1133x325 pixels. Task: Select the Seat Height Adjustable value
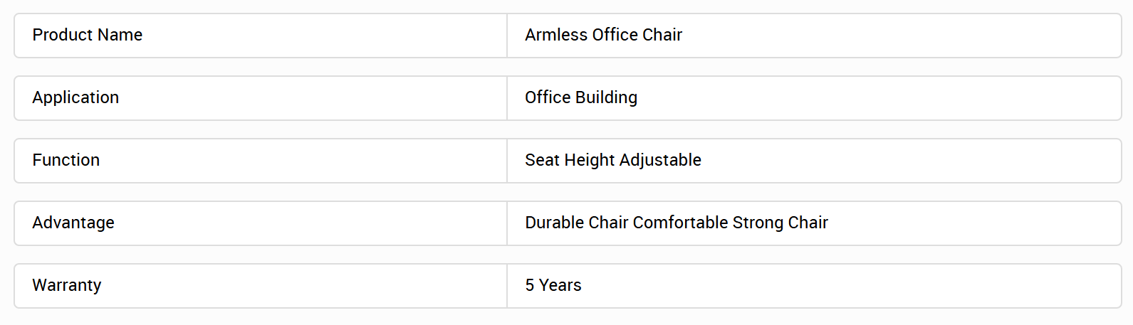click(x=613, y=160)
